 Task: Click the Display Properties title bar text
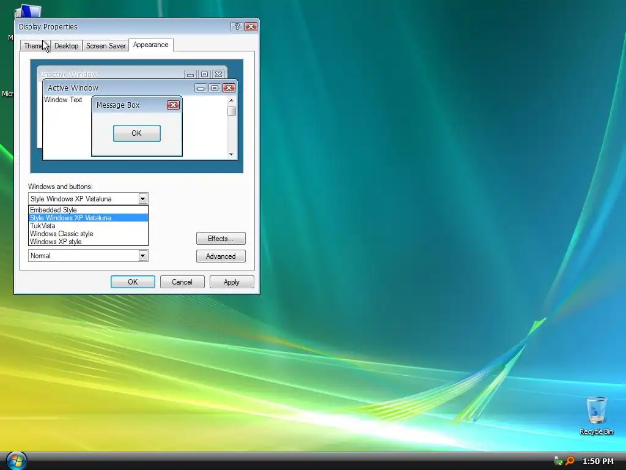[48, 27]
